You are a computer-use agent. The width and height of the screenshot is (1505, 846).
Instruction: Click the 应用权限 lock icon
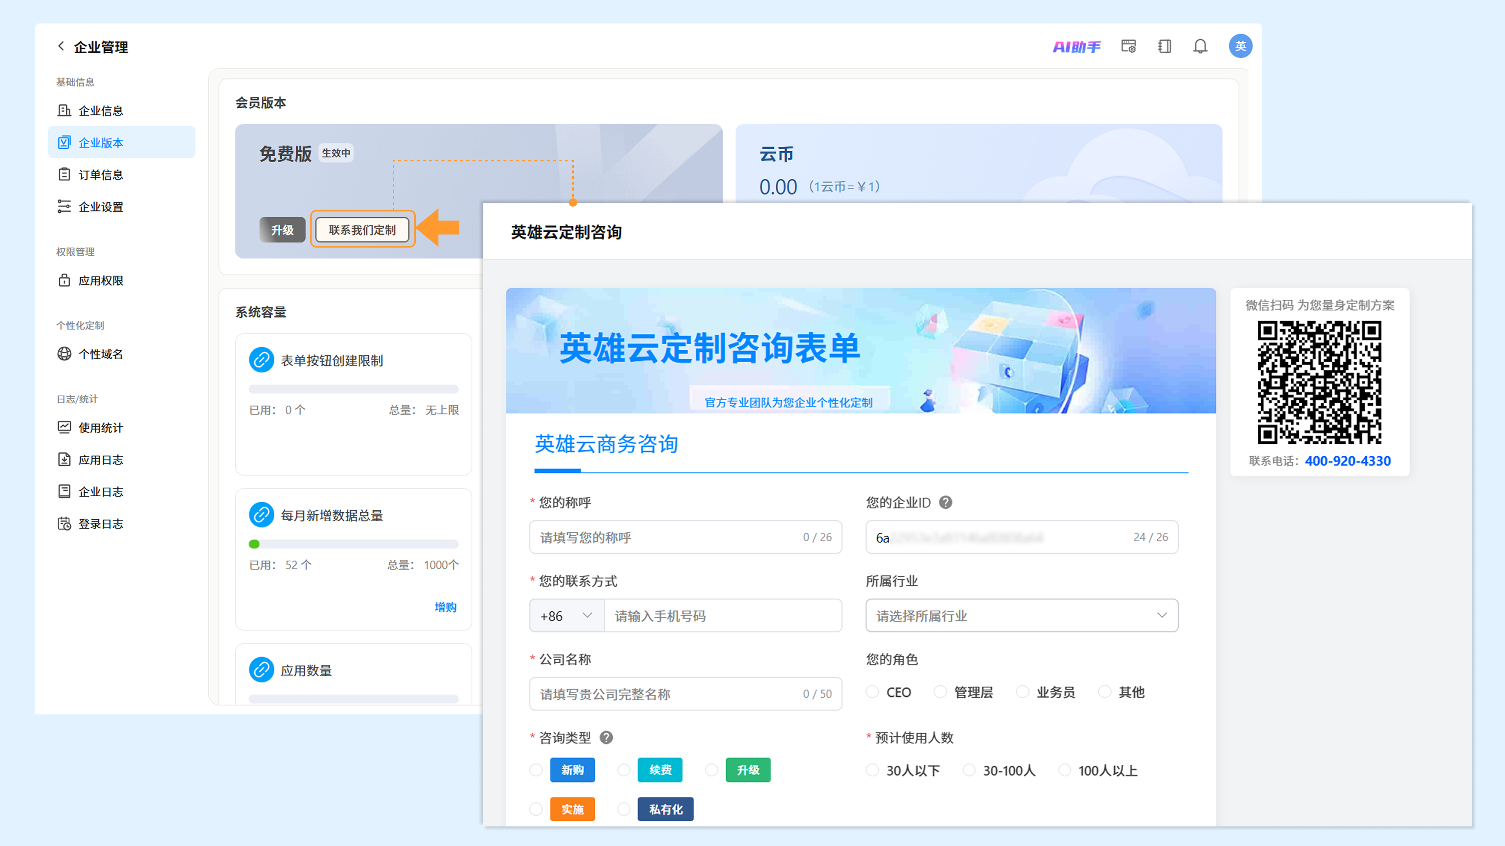pos(64,280)
